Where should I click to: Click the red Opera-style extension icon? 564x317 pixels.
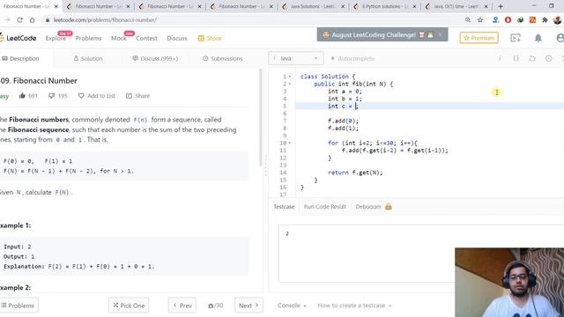tap(508, 20)
